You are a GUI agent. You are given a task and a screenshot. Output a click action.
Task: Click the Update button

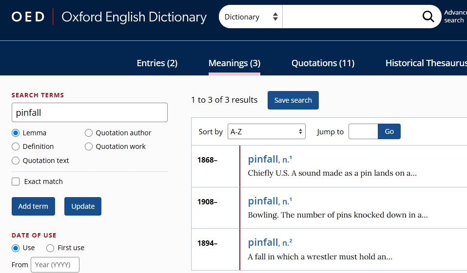(83, 206)
